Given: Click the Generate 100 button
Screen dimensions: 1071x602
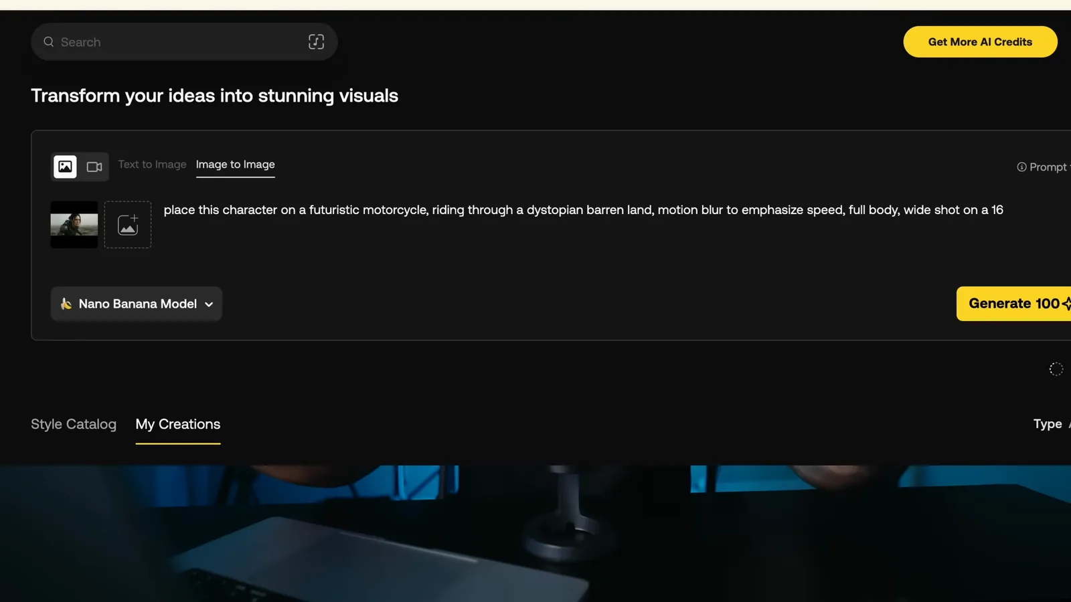Looking at the screenshot, I should click(1013, 304).
